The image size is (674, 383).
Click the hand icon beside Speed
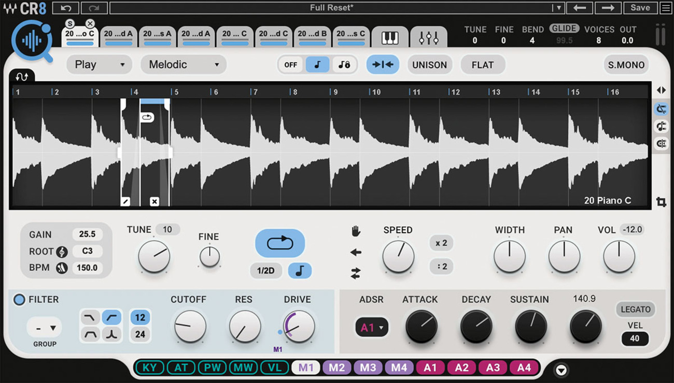click(356, 231)
